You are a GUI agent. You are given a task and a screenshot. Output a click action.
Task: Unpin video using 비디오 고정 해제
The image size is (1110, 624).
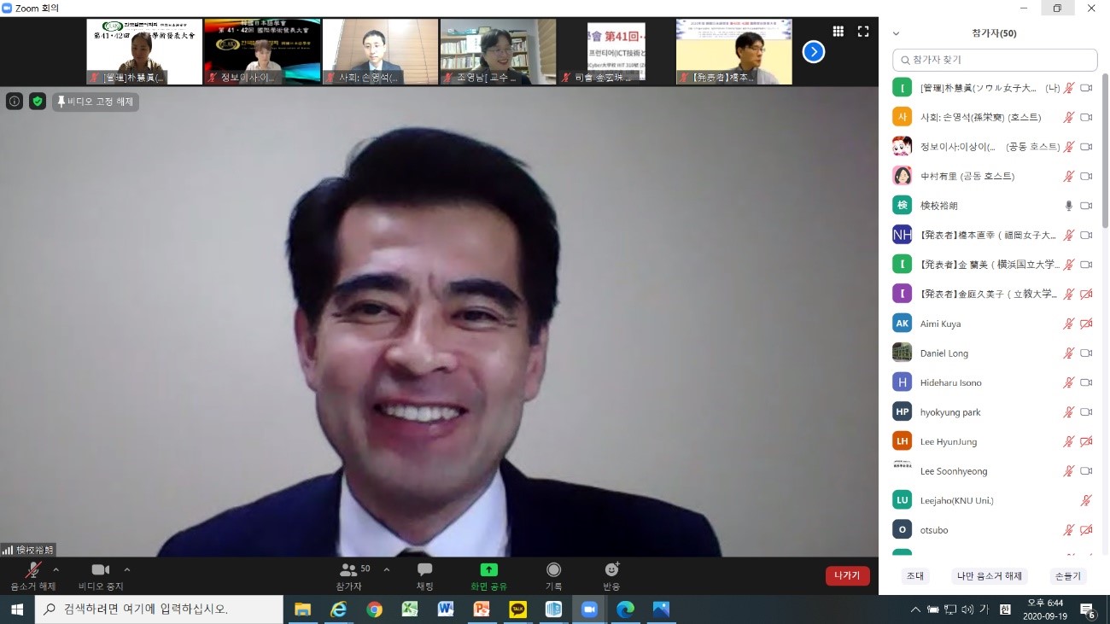96,102
